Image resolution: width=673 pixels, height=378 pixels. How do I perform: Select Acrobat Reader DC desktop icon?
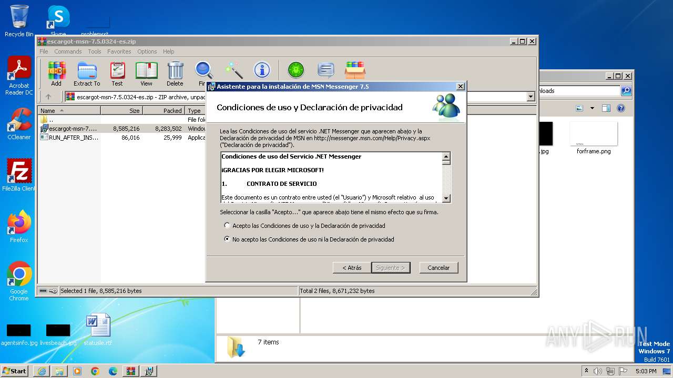tap(19, 76)
